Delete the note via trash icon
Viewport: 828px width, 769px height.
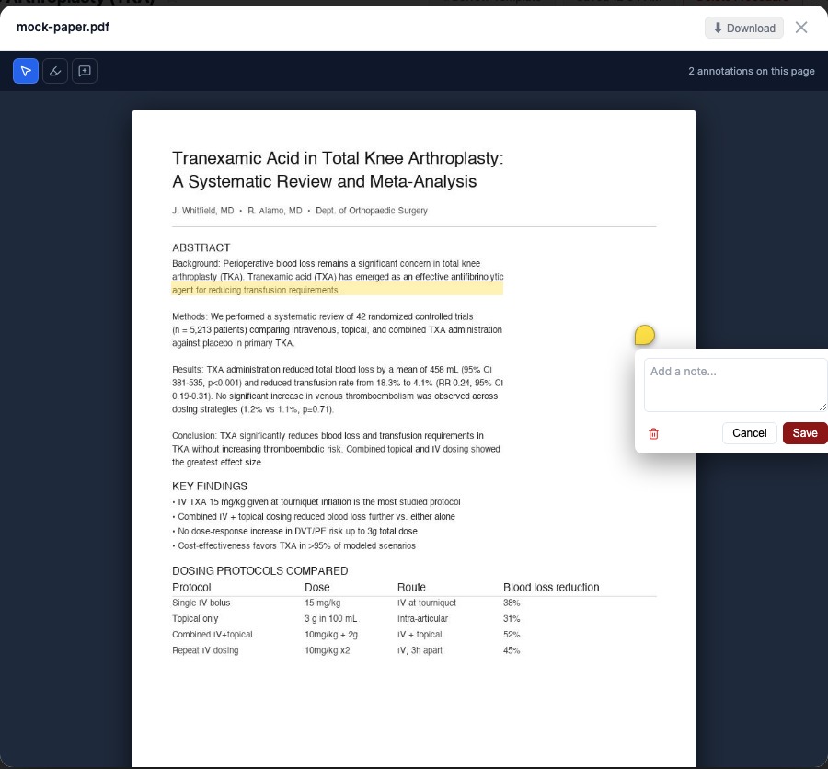(654, 433)
